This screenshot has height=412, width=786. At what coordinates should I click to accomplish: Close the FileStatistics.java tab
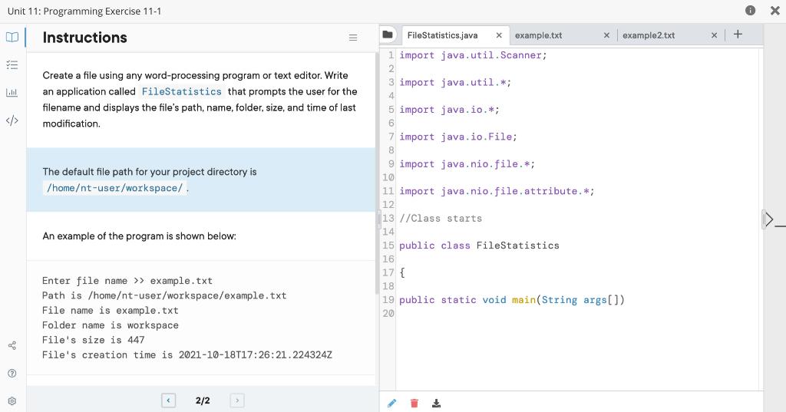(x=499, y=35)
